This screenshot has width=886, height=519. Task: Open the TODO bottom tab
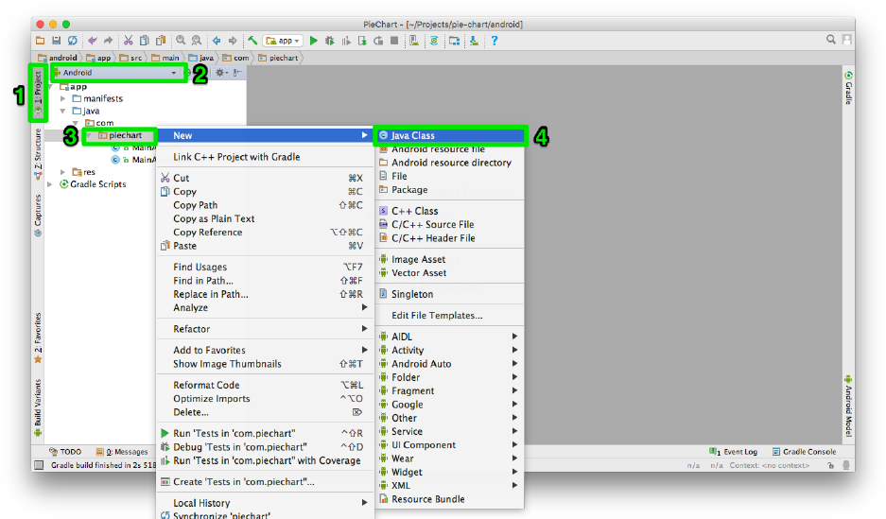(x=65, y=452)
